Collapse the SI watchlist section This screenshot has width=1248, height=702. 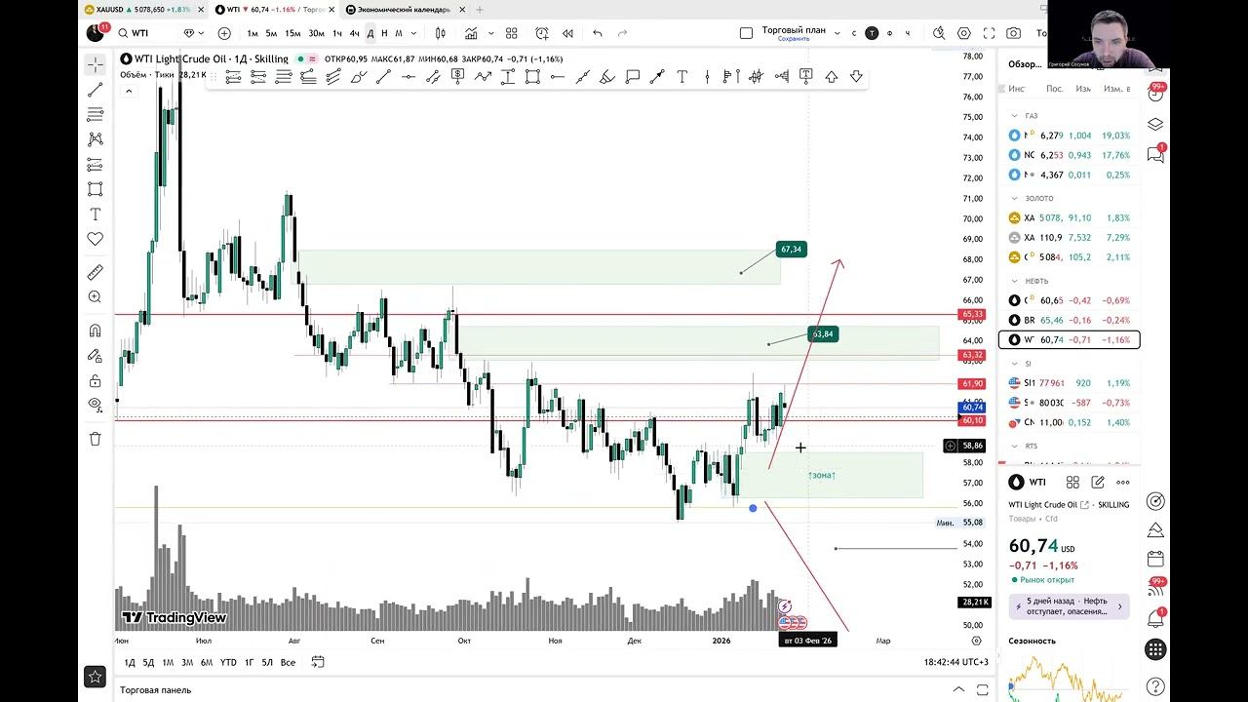pyautogui.click(x=1015, y=364)
